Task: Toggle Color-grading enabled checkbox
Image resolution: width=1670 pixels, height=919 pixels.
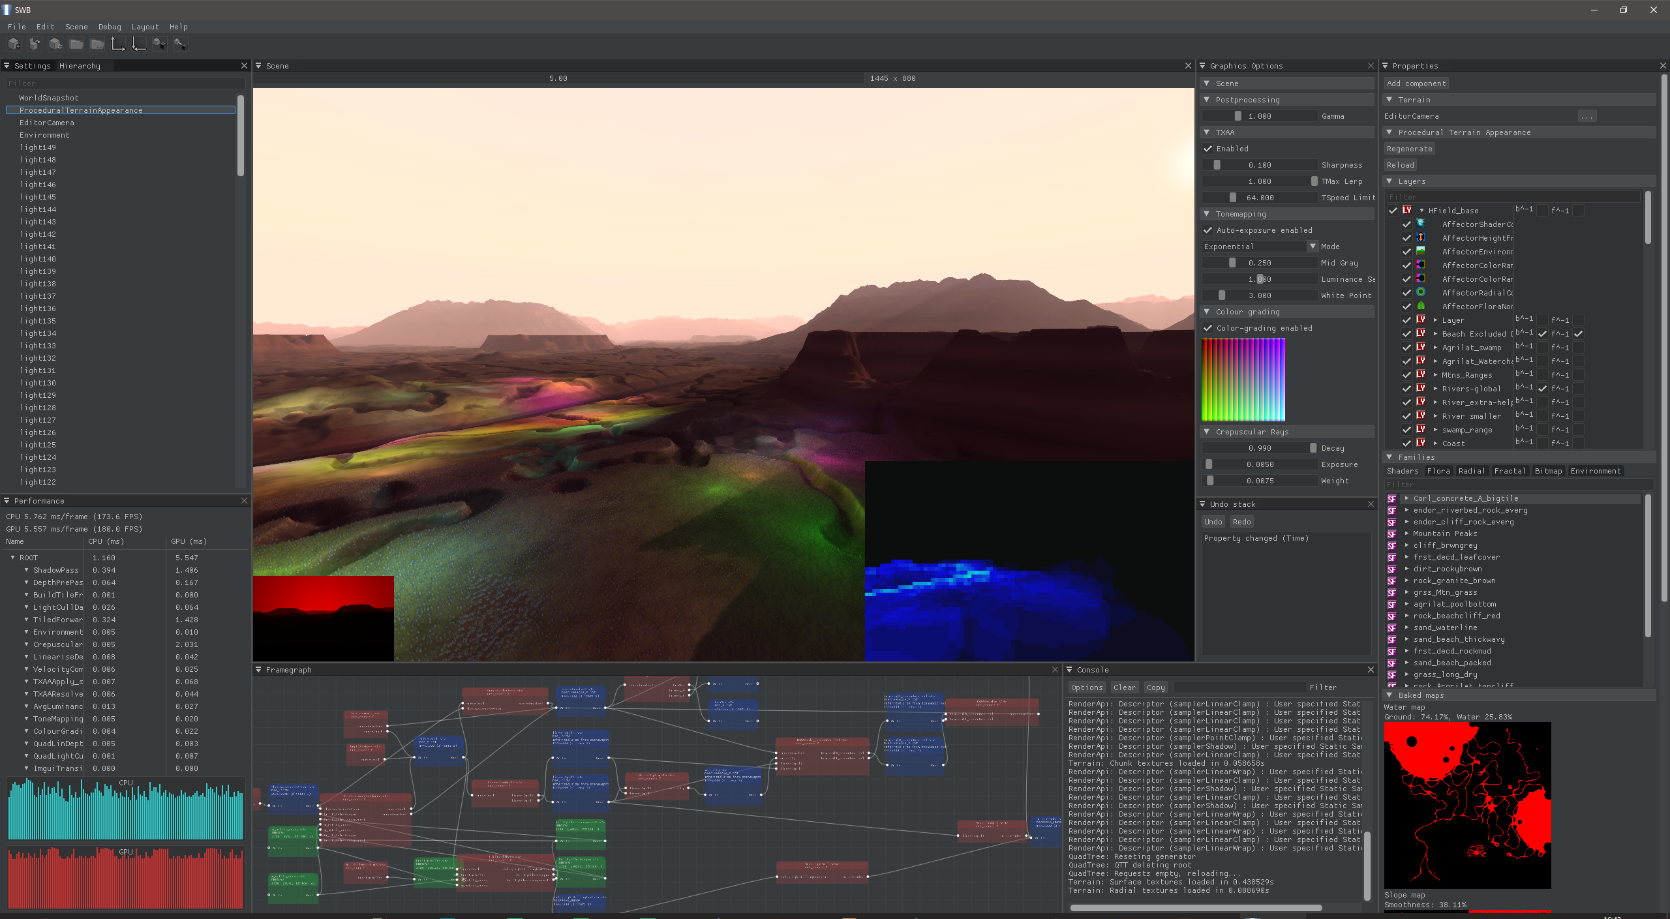Action: pos(1207,328)
